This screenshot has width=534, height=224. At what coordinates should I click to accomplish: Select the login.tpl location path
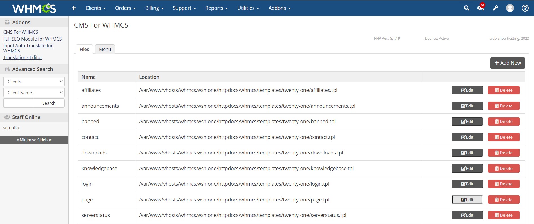pos(234,184)
